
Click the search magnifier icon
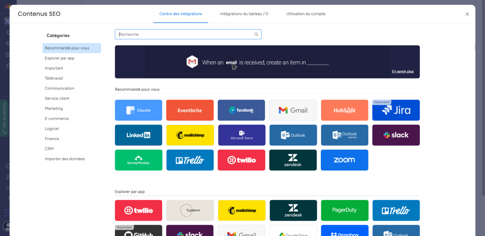[x=256, y=34]
